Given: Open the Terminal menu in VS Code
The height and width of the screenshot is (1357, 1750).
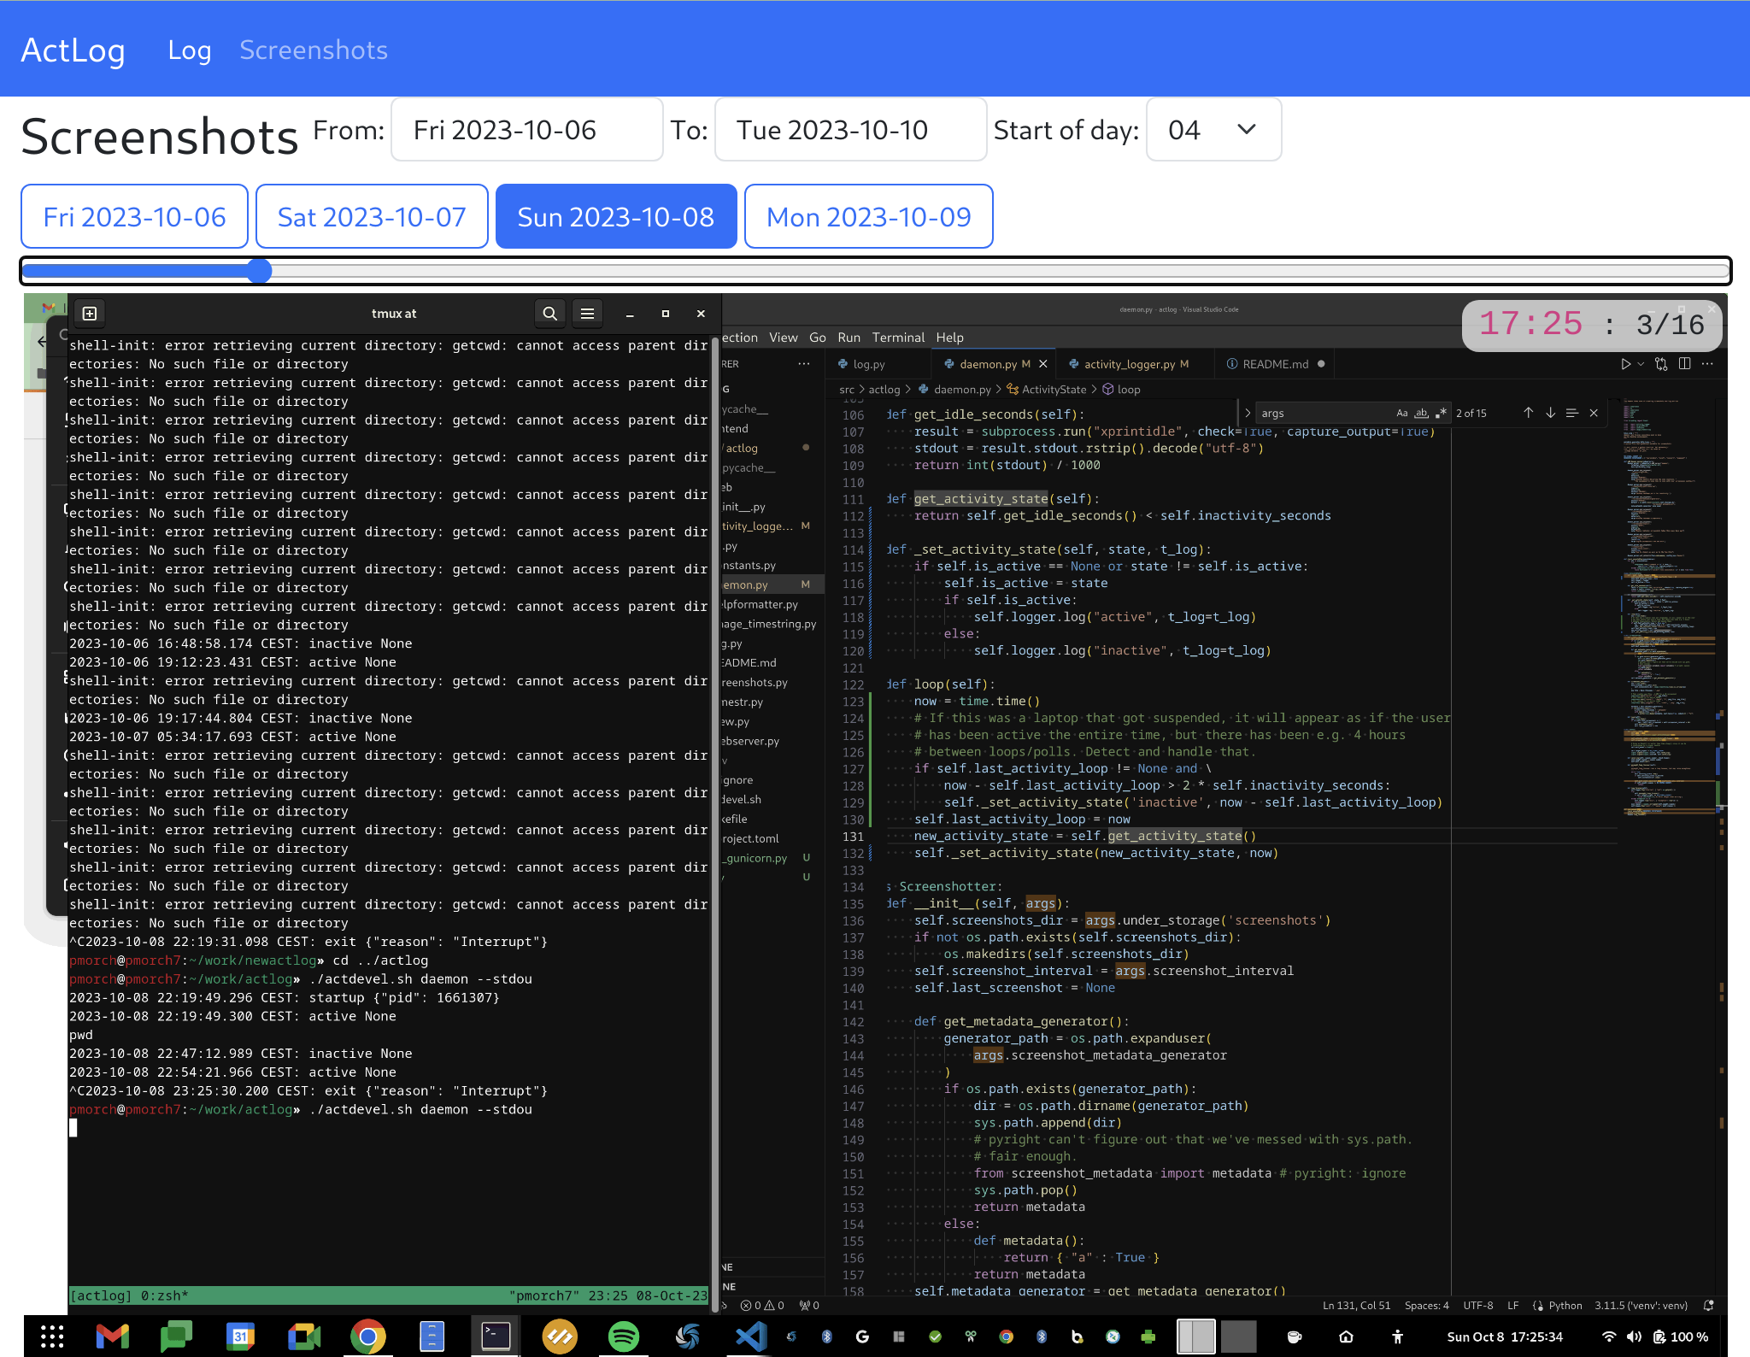Looking at the screenshot, I should point(898,337).
